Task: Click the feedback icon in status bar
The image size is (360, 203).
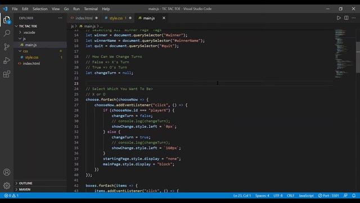Action: [x=345, y=196]
